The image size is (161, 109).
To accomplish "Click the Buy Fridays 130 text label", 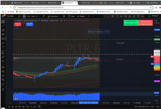I will click(x=99, y=32).
